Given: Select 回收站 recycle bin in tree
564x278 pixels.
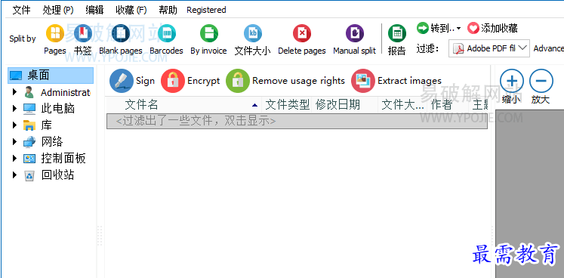Looking at the screenshot, I should coord(57,175).
